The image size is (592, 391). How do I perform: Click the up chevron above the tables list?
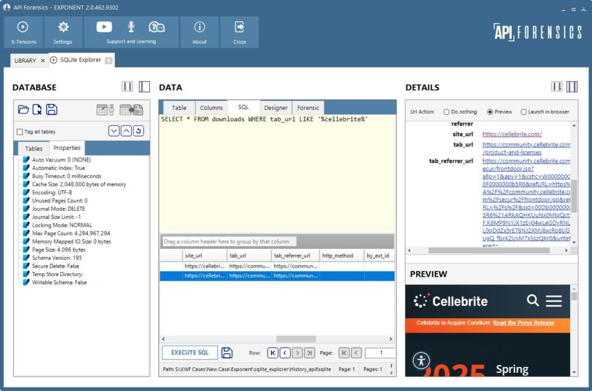[x=126, y=131]
